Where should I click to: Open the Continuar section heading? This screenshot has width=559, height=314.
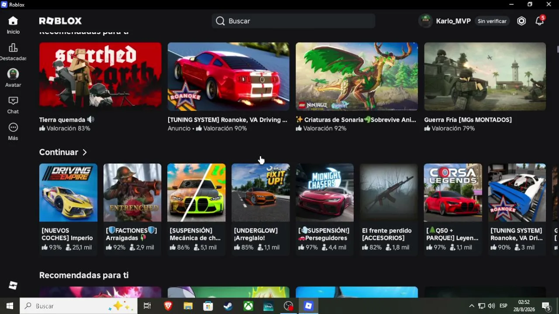pos(59,152)
